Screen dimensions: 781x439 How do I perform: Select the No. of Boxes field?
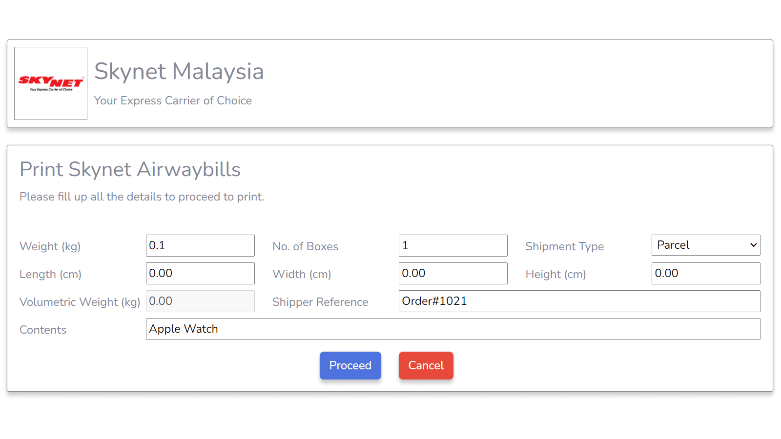coord(453,245)
